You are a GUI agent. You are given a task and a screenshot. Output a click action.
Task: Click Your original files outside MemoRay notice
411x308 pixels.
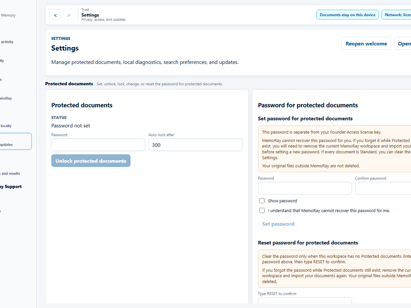(311, 166)
